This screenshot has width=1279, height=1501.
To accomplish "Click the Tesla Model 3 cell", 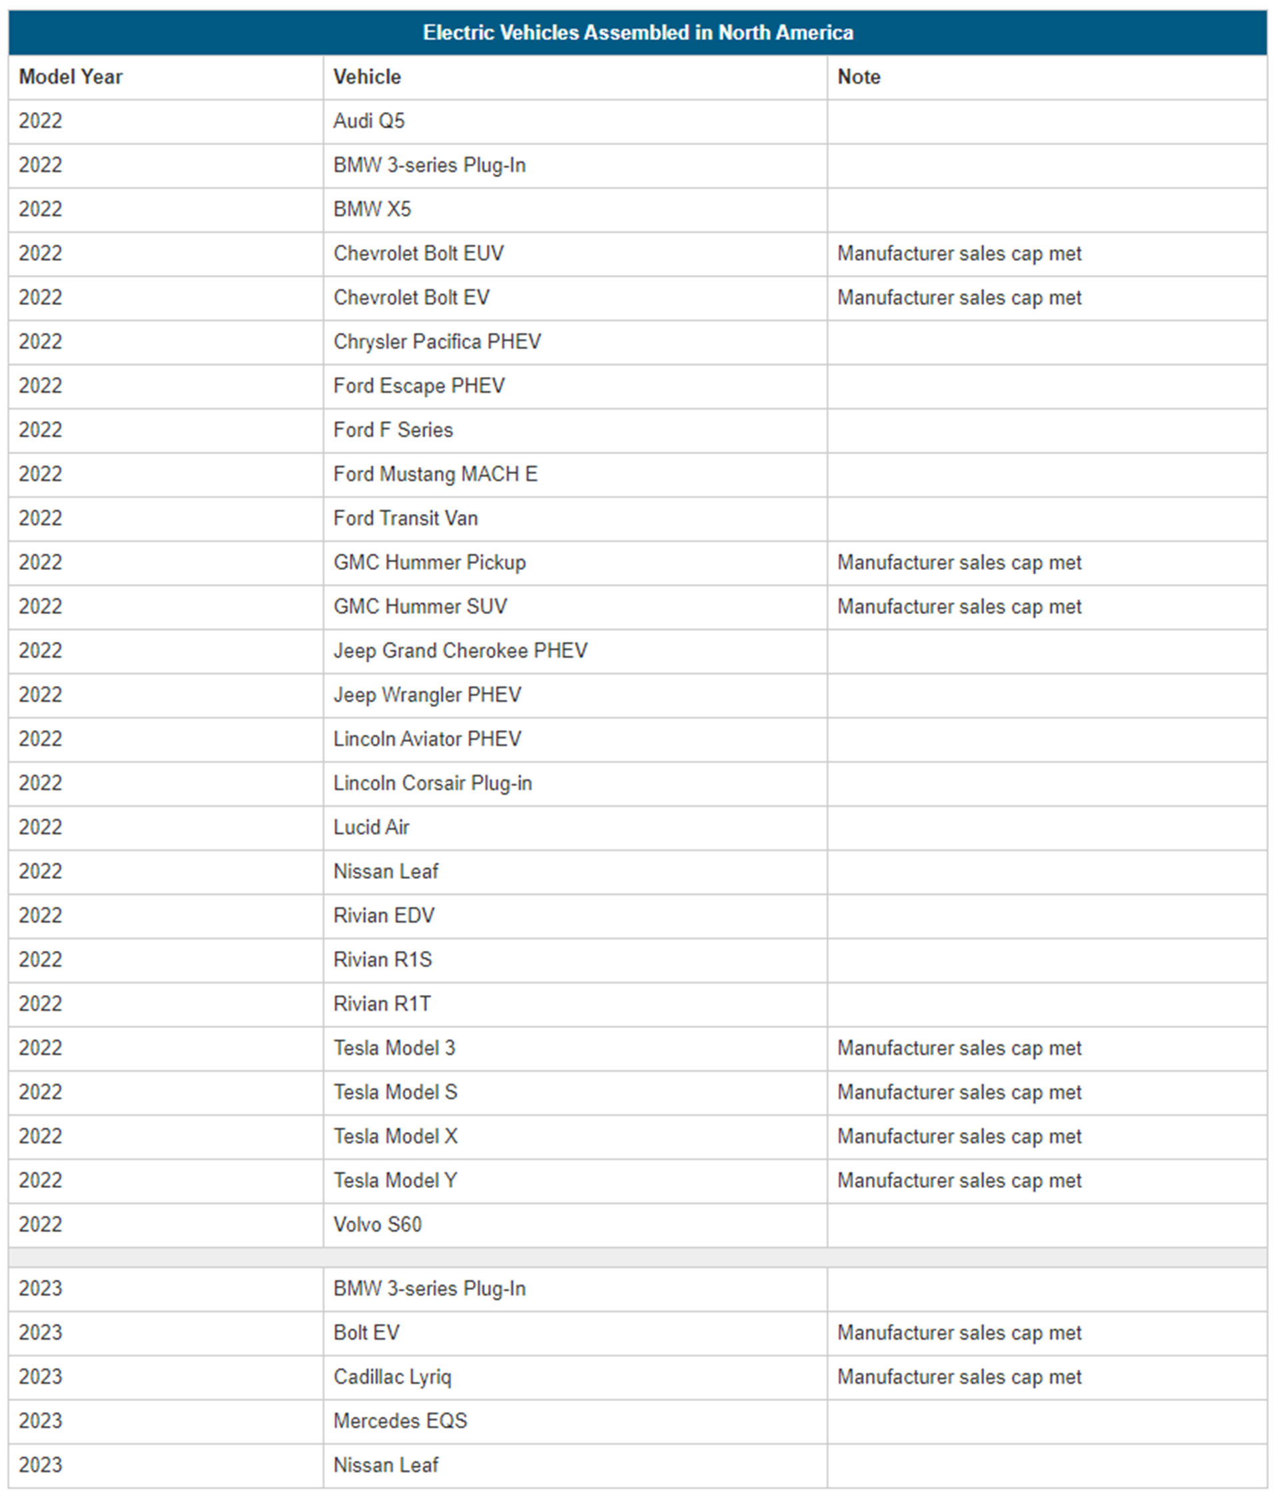I will pyautogui.click(x=394, y=1048).
